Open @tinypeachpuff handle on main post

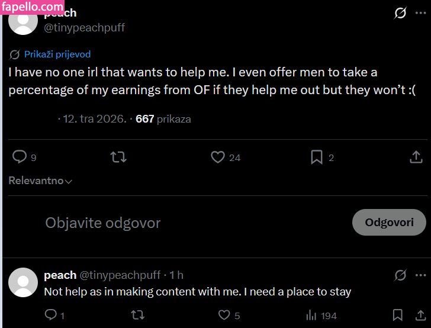85,27
